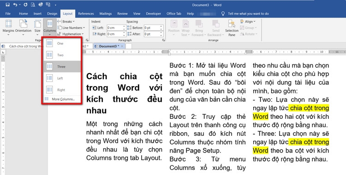Switch to the View tab
346x175 pixels.
(137, 14)
